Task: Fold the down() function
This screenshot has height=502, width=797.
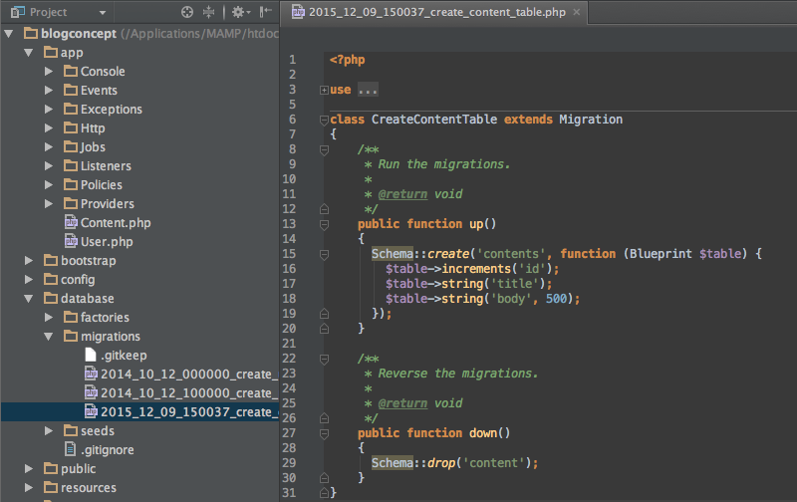Action: (324, 433)
